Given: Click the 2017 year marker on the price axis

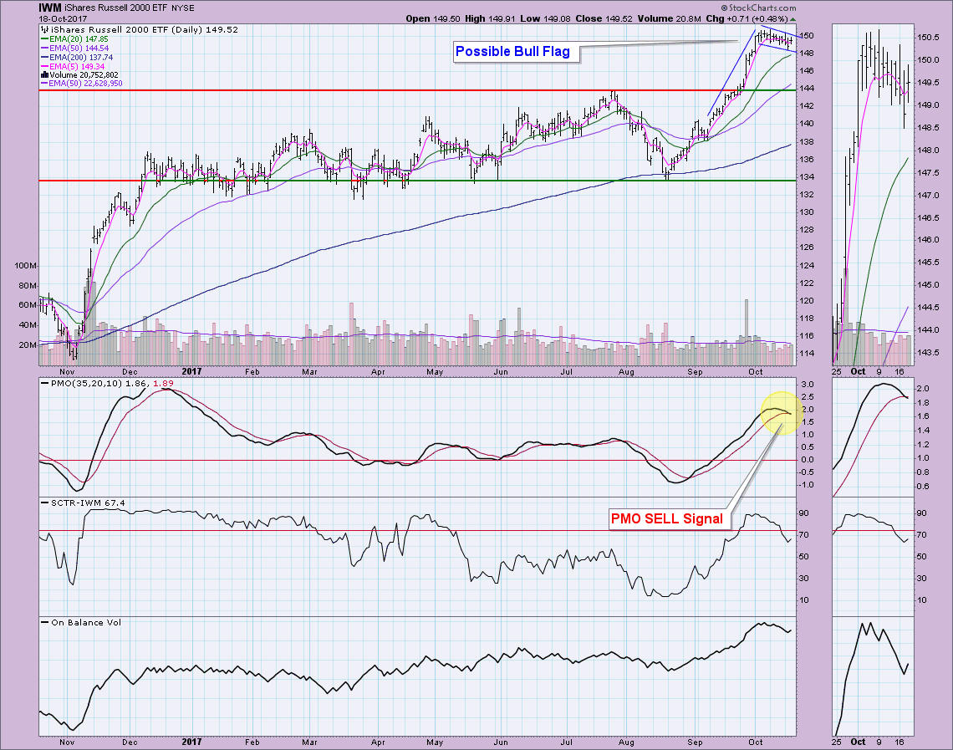Looking at the screenshot, I should pyautogui.click(x=192, y=371).
